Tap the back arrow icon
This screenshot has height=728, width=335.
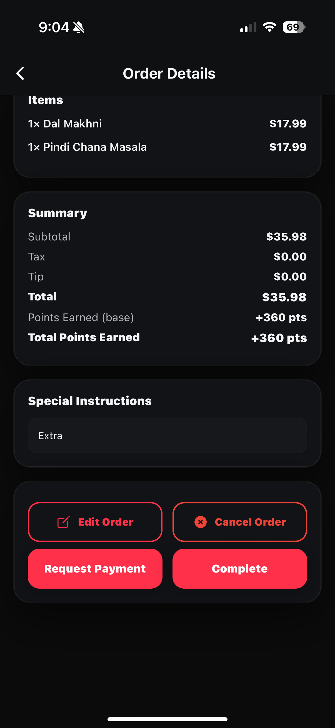(20, 74)
